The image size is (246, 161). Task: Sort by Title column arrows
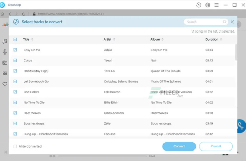32,39
